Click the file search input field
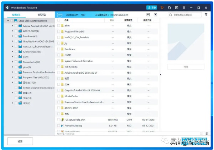Screen dimensions: 214x150 coord(186,15)
